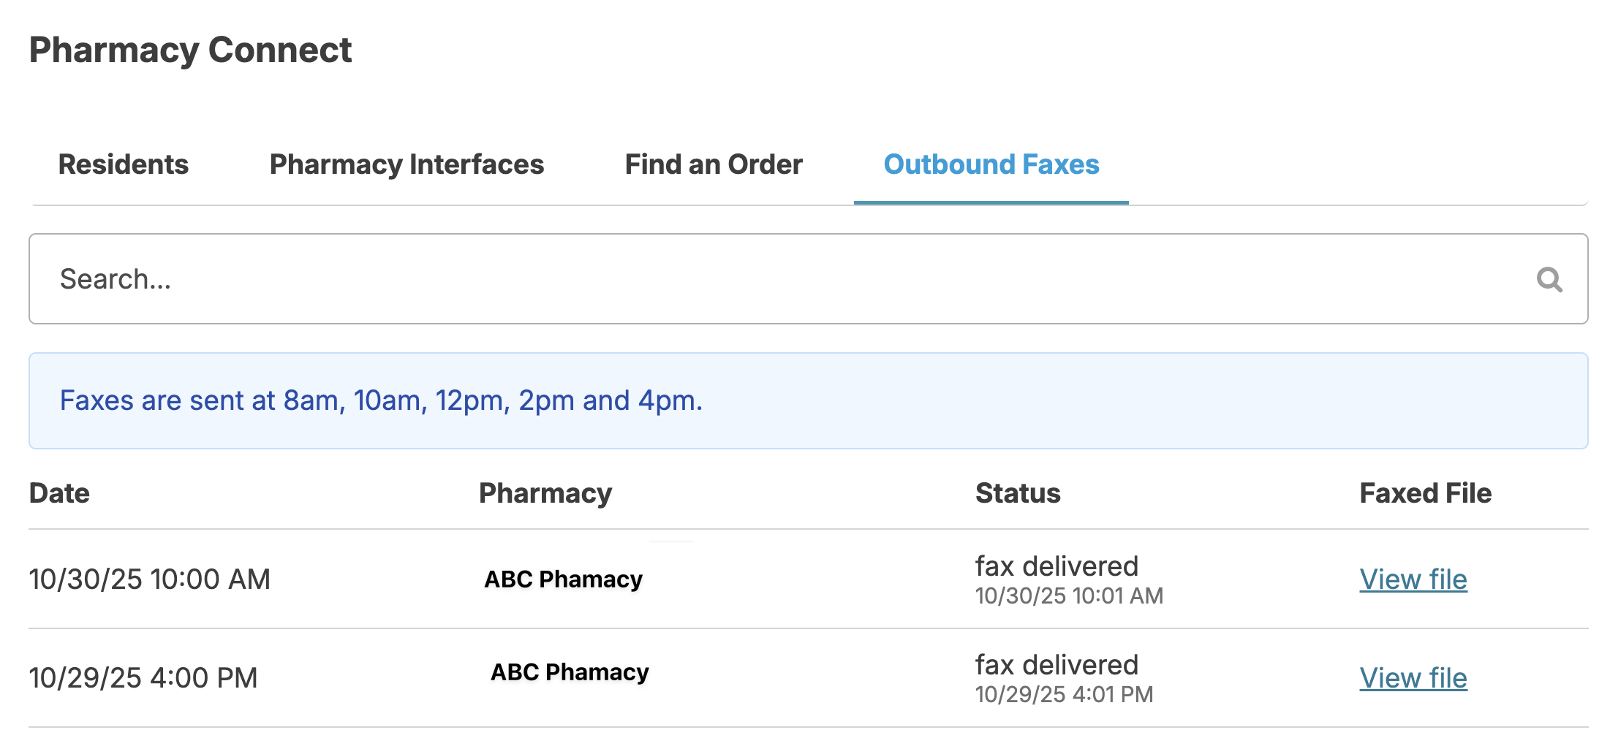The width and height of the screenshot is (1610, 738).
Task: Click fax delivered status dated 10/29/25 4:01 PM
Action: 1057,666
